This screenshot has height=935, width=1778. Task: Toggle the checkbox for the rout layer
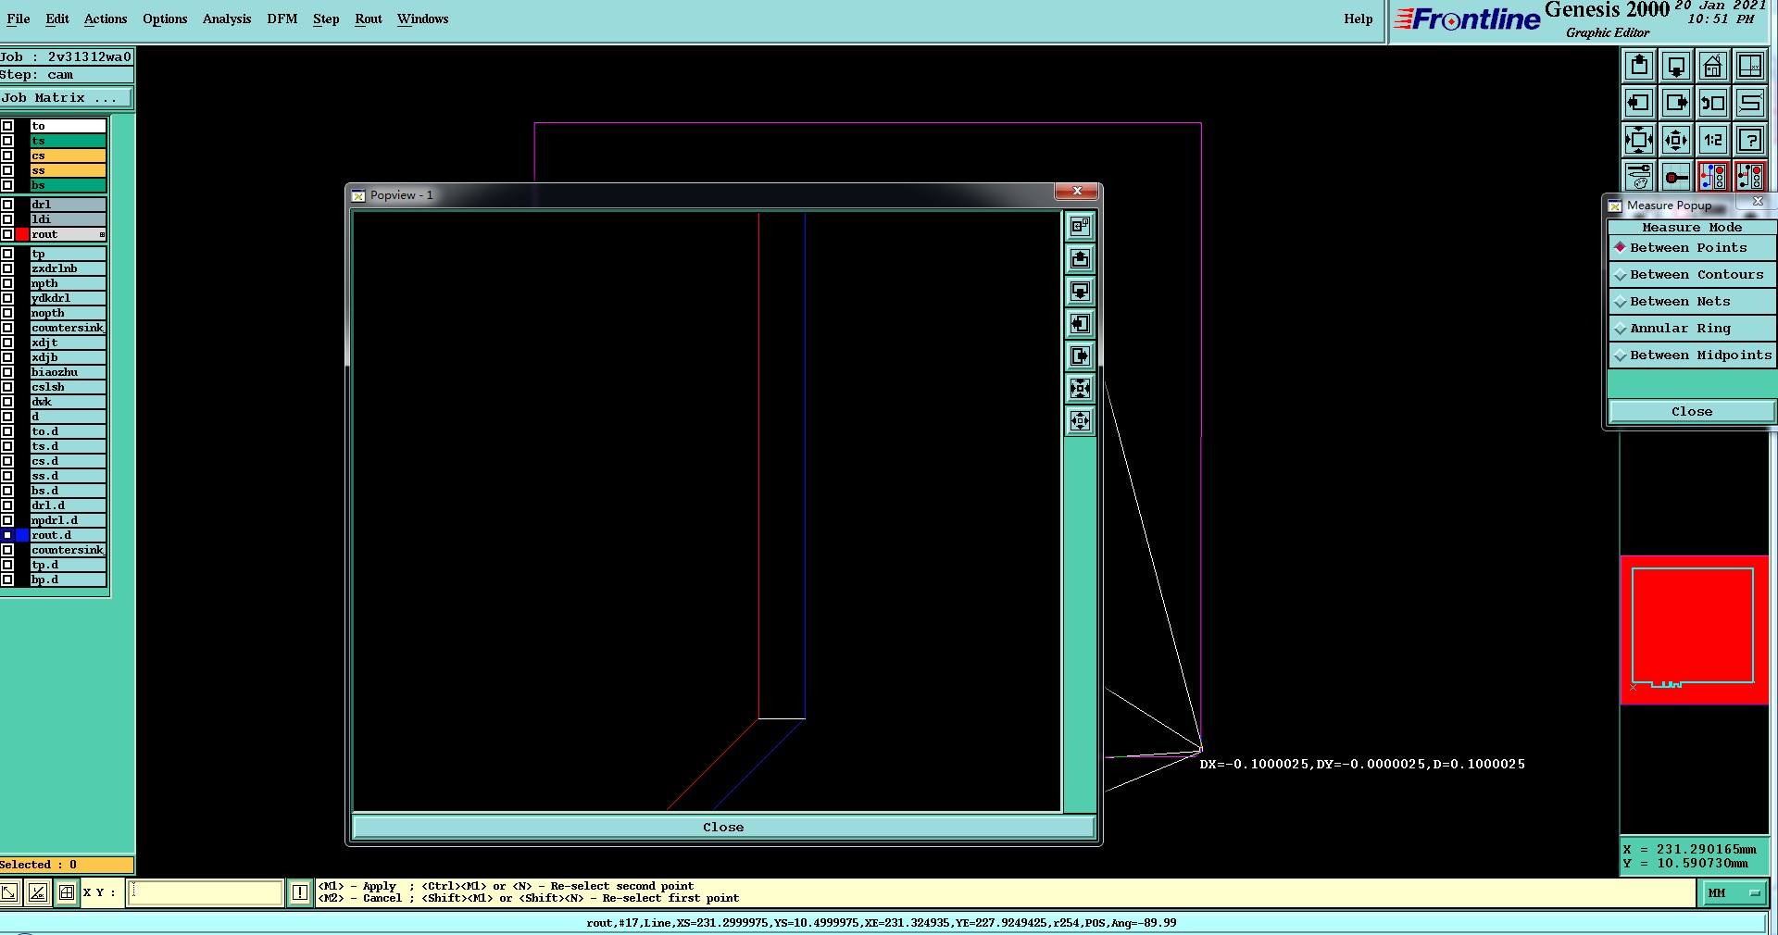pos(7,234)
